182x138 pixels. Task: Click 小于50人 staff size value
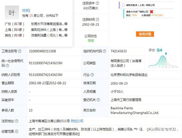pyautogui.click(x=117, y=92)
